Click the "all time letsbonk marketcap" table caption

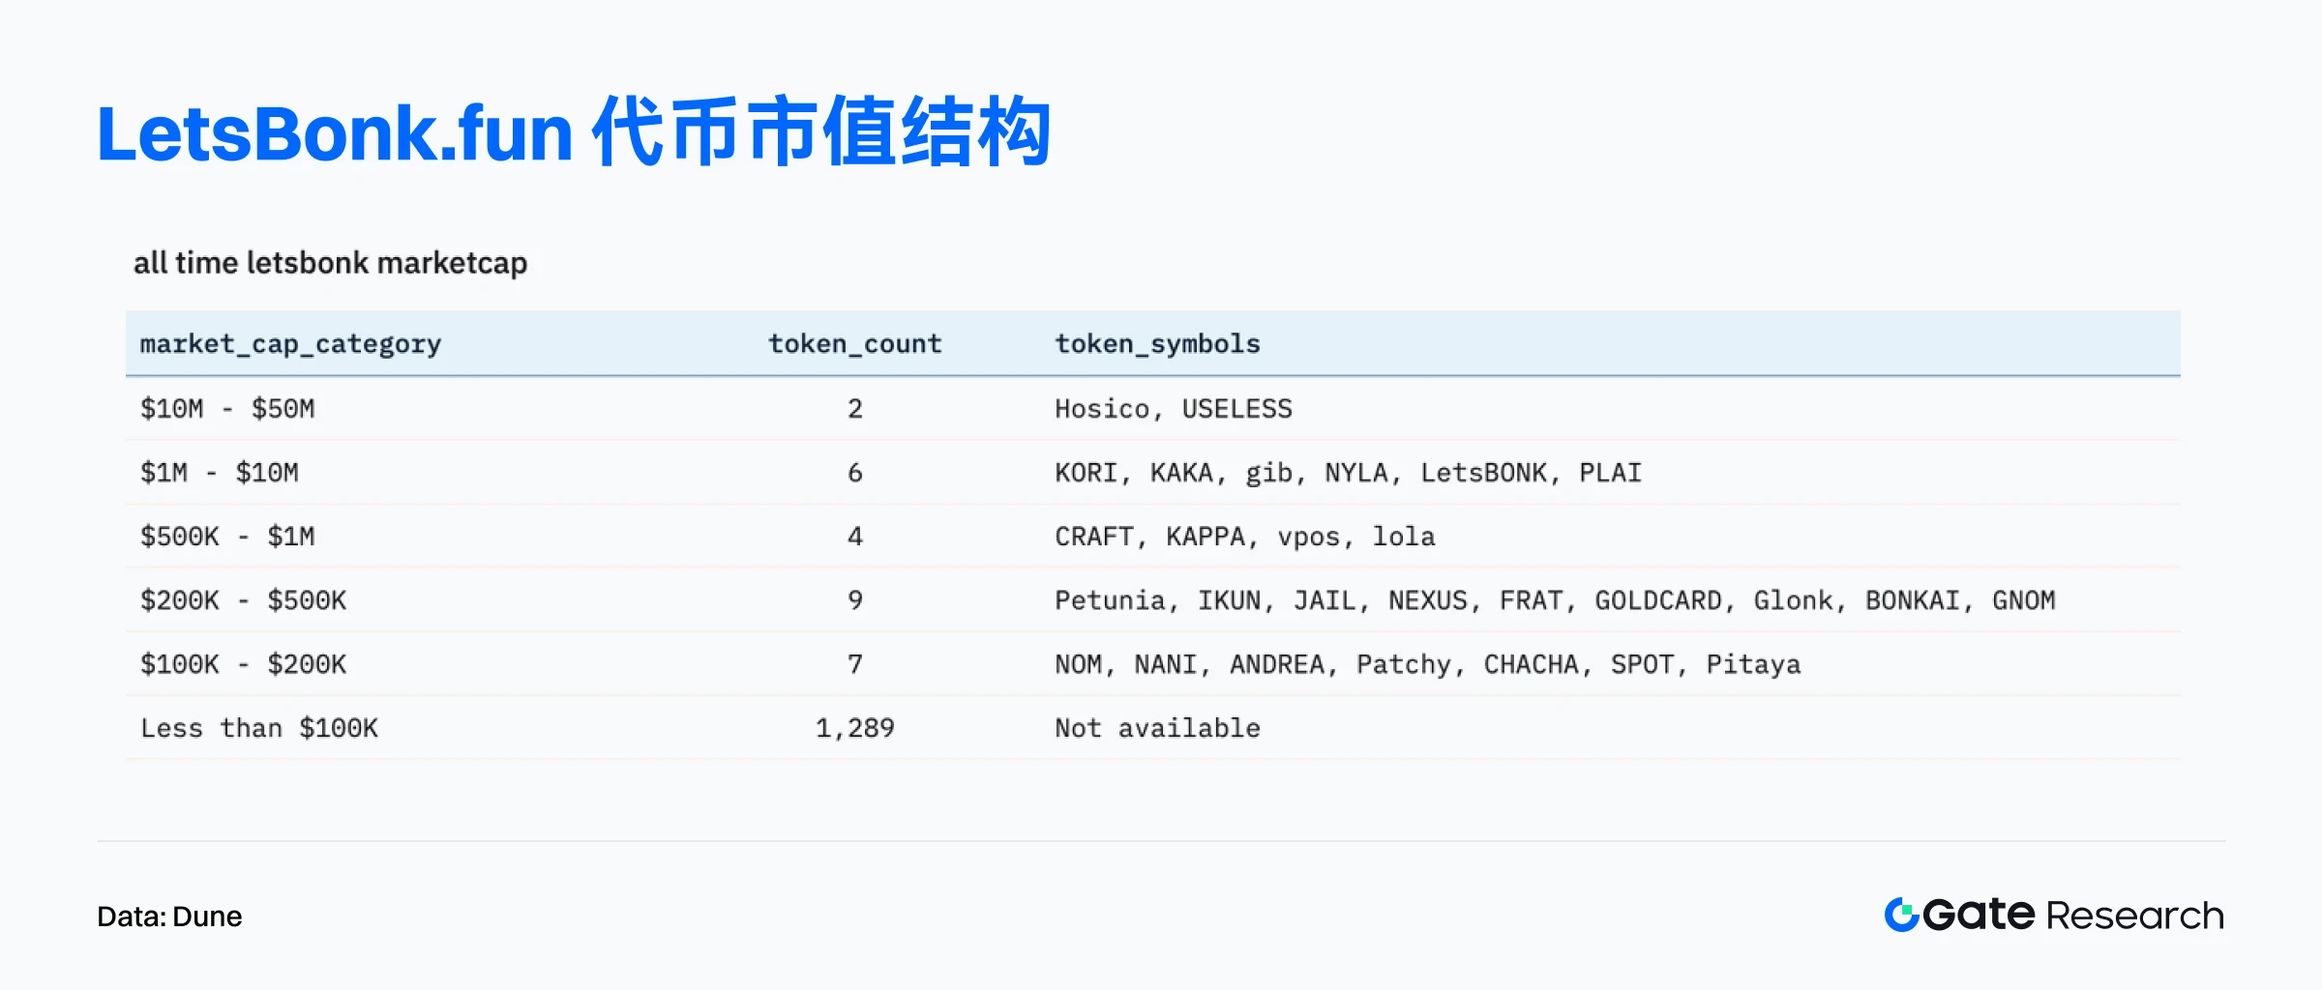(331, 263)
